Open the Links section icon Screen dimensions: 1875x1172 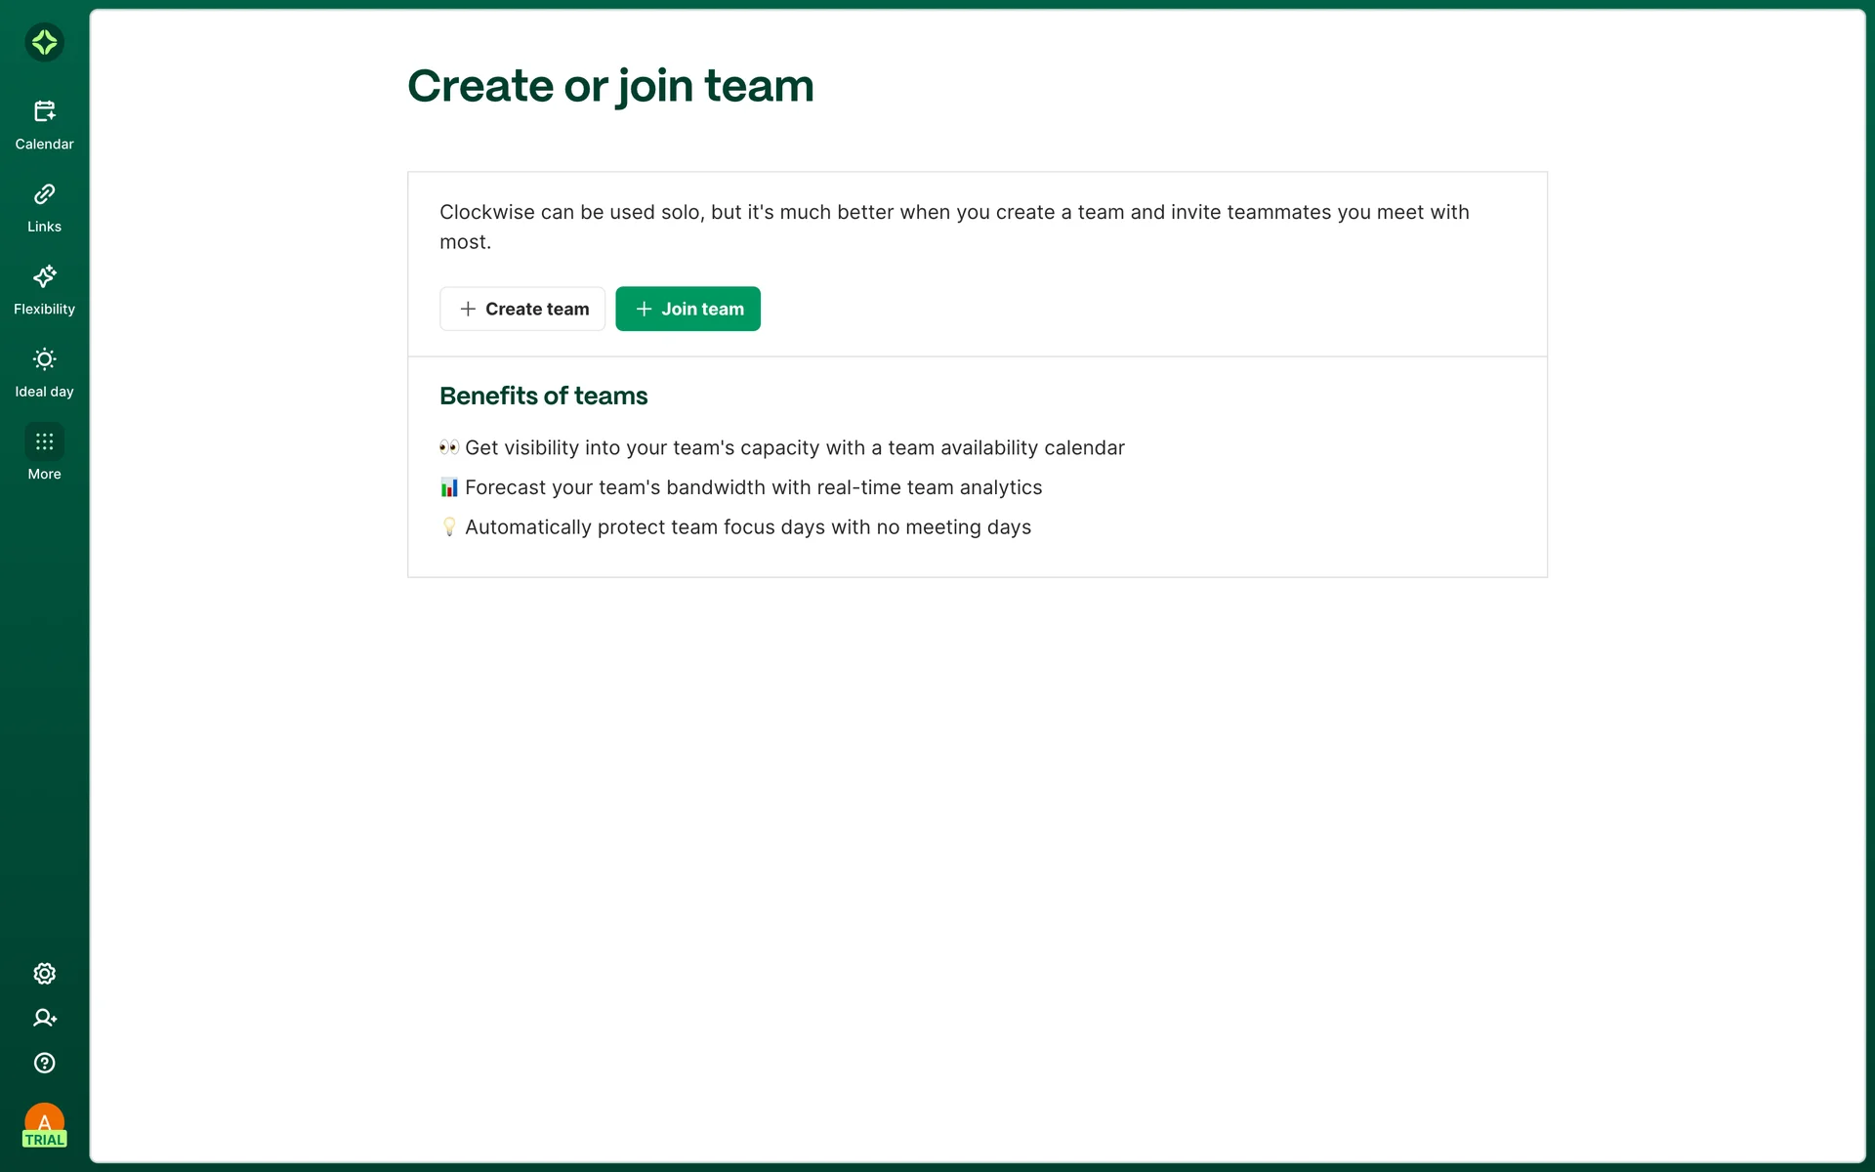(44, 194)
